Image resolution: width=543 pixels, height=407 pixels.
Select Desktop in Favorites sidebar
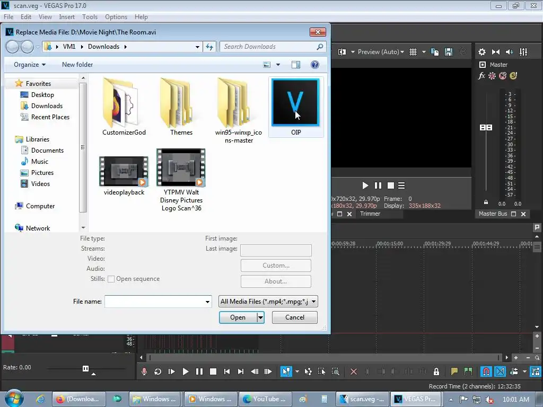(42, 94)
